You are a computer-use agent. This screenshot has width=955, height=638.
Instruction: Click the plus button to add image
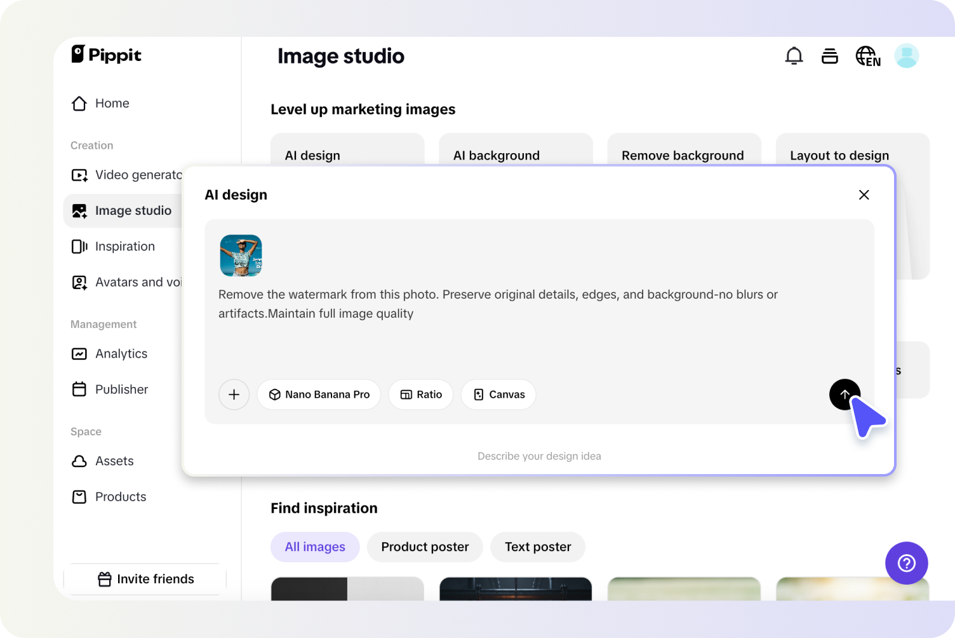point(234,395)
